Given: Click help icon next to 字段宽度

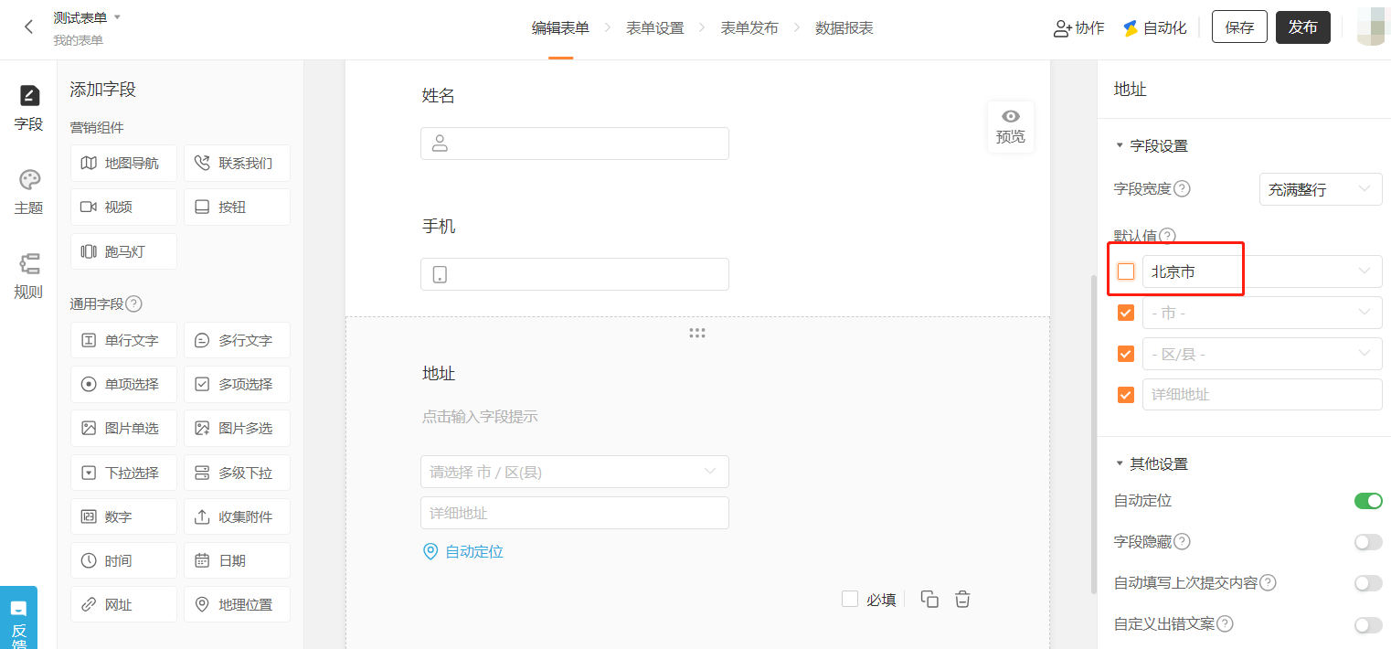Looking at the screenshot, I should 1182,189.
